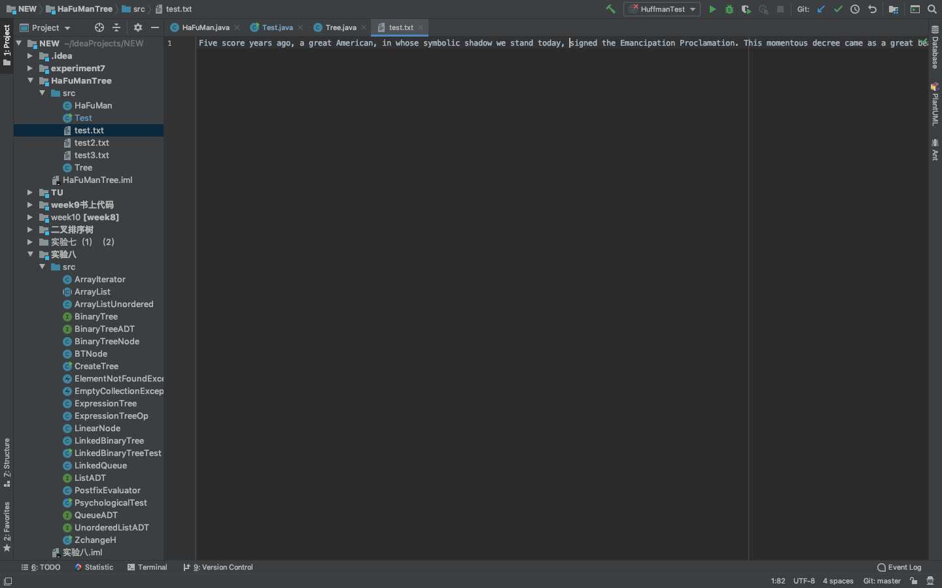Open the 9: Version Control tool window

218,568
